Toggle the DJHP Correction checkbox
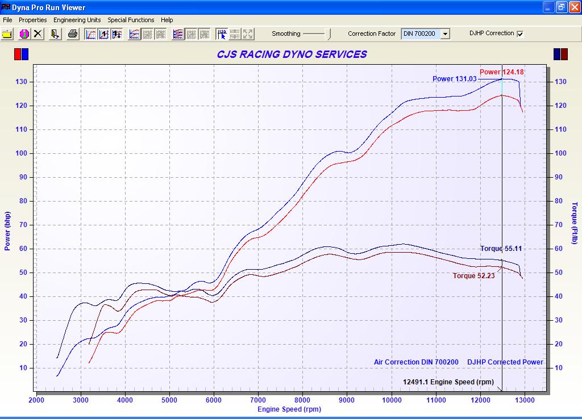The image size is (582, 419). pos(520,33)
